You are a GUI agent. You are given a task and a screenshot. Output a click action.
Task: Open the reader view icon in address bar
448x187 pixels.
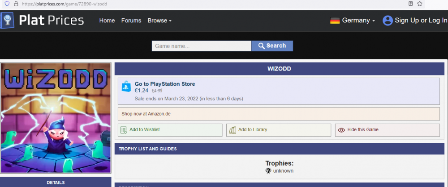[x=410, y=4]
